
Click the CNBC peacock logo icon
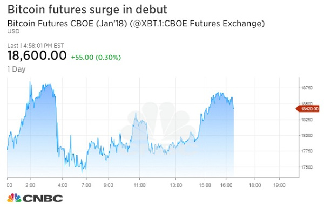[14, 198]
